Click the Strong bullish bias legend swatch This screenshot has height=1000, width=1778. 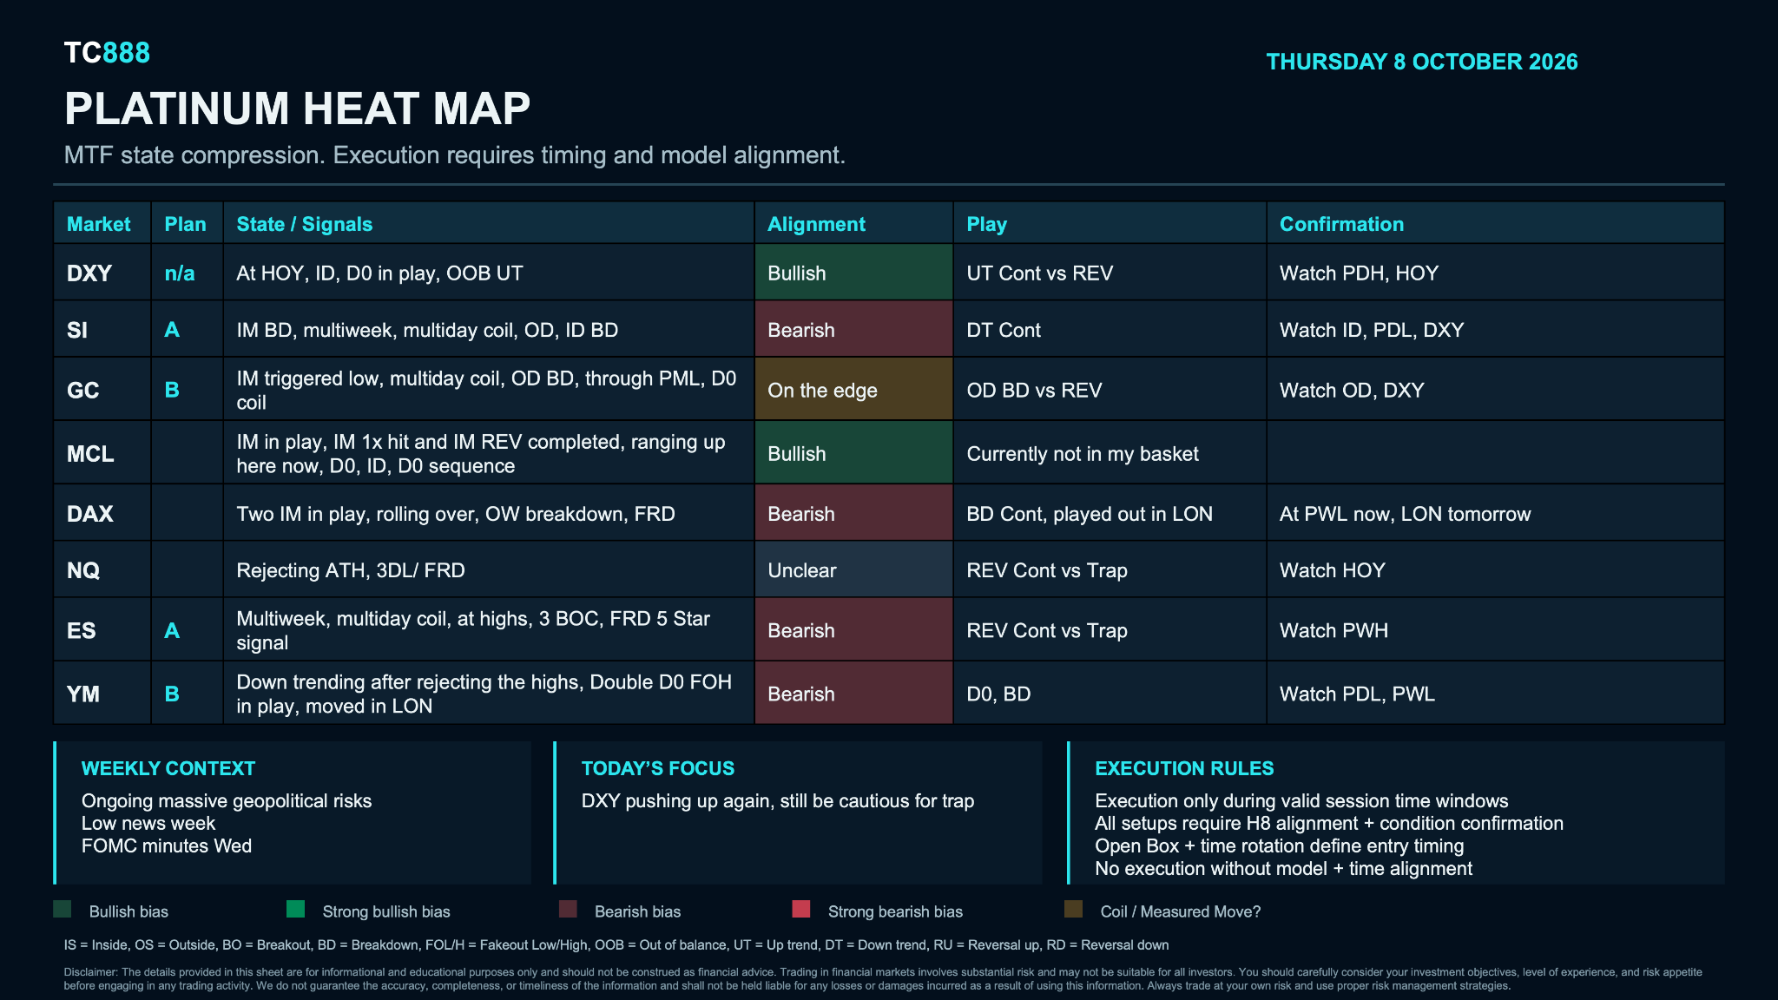295,909
